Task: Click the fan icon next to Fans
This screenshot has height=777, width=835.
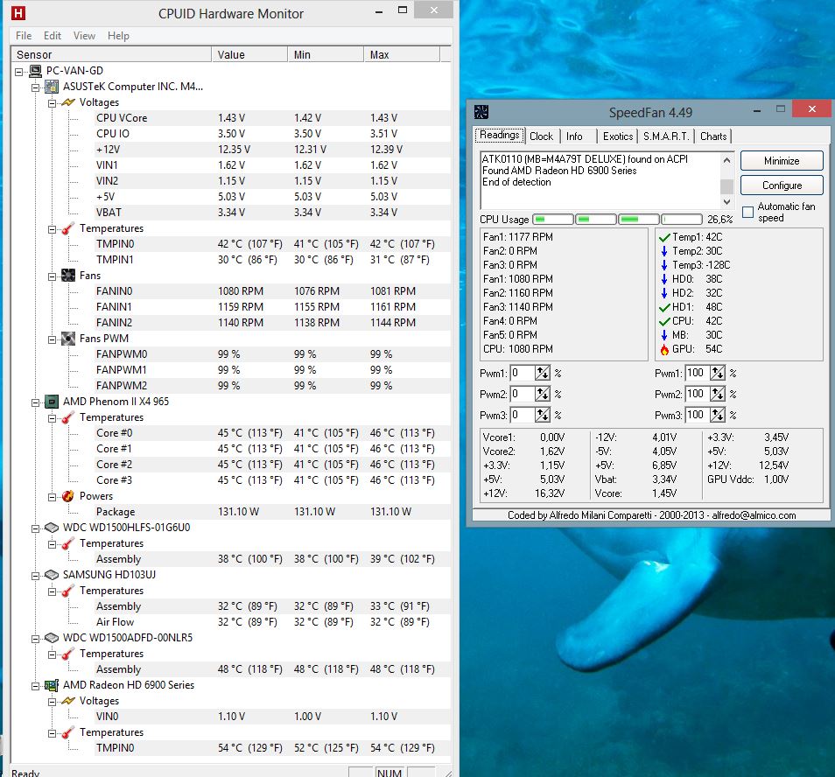Action: point(68,275)
